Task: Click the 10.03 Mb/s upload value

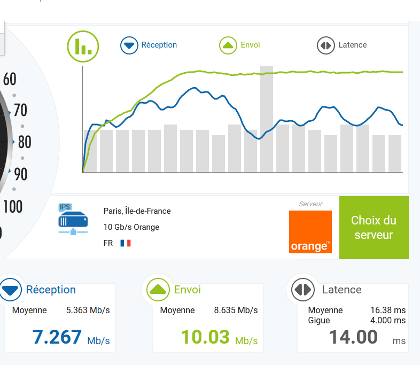Action: click(x=205, y=338)
